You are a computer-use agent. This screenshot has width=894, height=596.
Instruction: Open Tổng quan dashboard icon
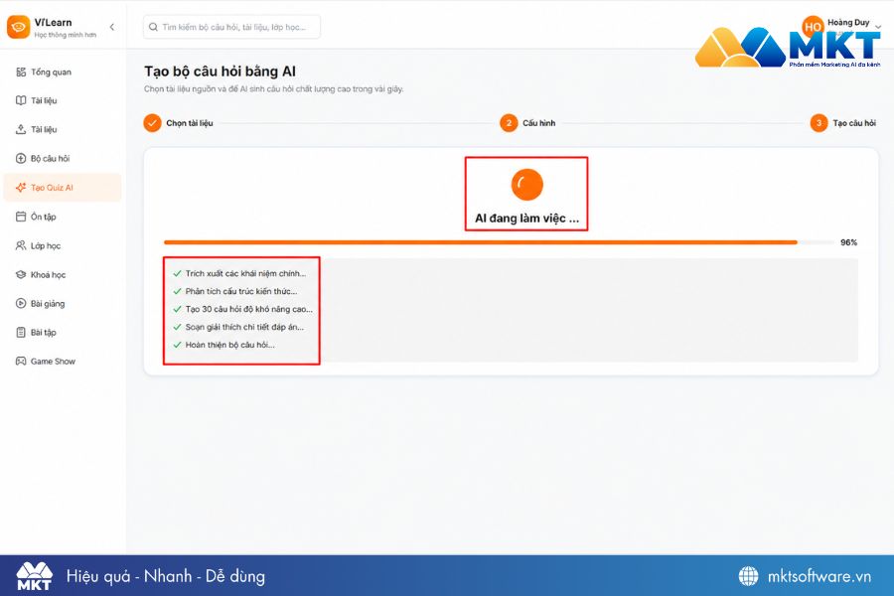(21, 72)
